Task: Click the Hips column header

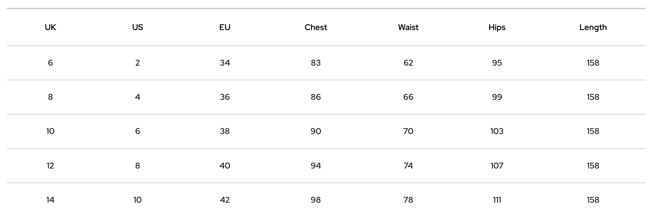Action: pyautogui.click(x=497, y=27)
